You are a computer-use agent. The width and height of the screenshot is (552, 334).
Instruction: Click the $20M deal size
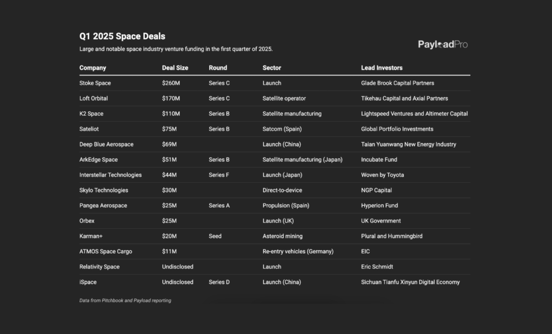pyautogui.click(x=169, y=236)
